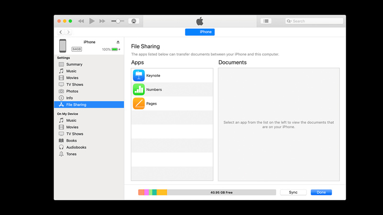Click the battery charge indicator
This screenshot has height=215, width=383.
pyautogui.click(x=115, y=50)
